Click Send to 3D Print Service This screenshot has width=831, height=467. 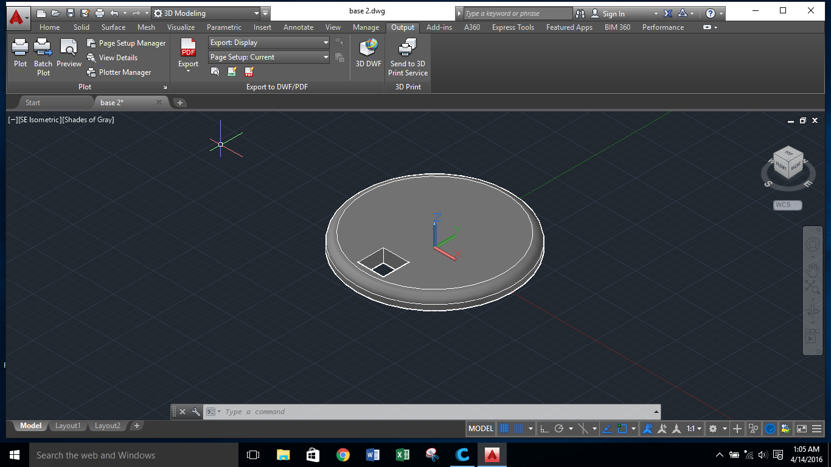[x=408, y=57]
